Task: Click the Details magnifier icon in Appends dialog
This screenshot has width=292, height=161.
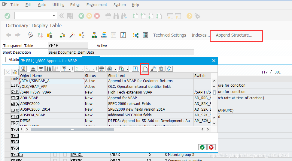Action: click(23, 69)
